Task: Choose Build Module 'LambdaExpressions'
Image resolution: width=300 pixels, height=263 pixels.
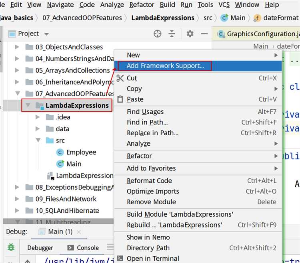Action: click(x=198, y=214)
